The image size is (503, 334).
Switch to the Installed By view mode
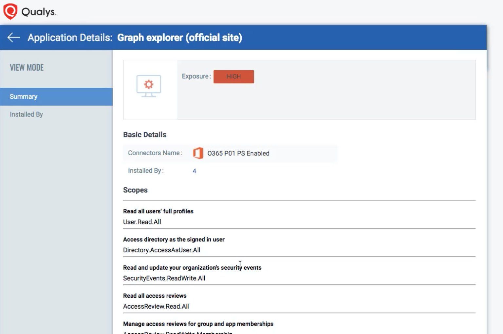[x=26, y=114]
